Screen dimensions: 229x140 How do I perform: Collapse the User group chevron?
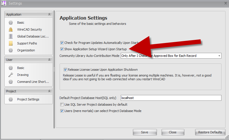(x=50, y=59)
